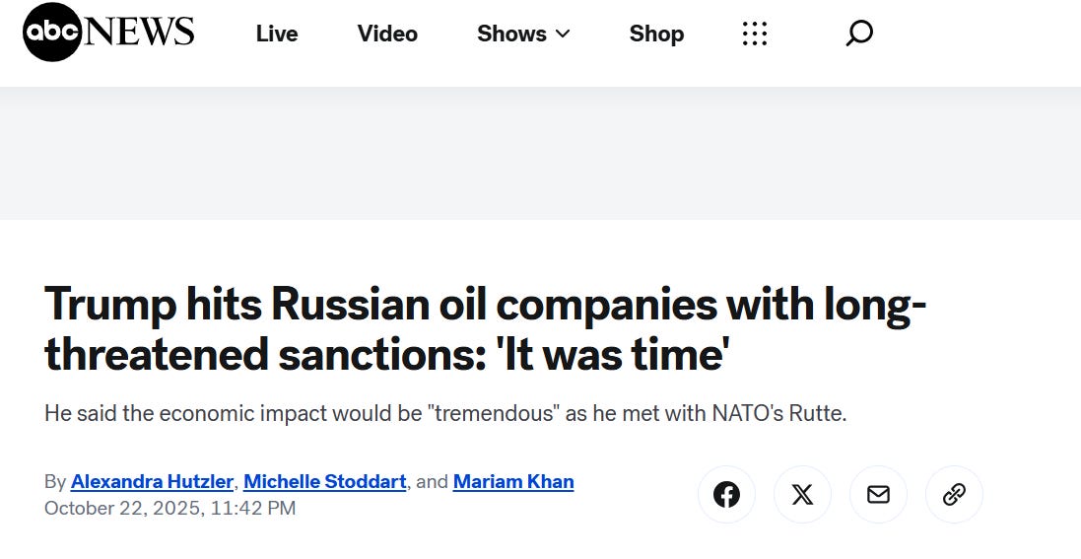The image size is (1081, 559).
Task: Click the chevron arrow beside Shows
Action: coord(563,34)
